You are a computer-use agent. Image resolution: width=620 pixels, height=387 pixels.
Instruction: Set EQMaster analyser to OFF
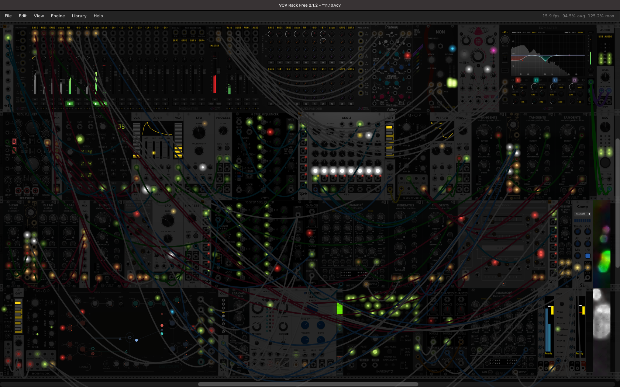coord(524,32)
